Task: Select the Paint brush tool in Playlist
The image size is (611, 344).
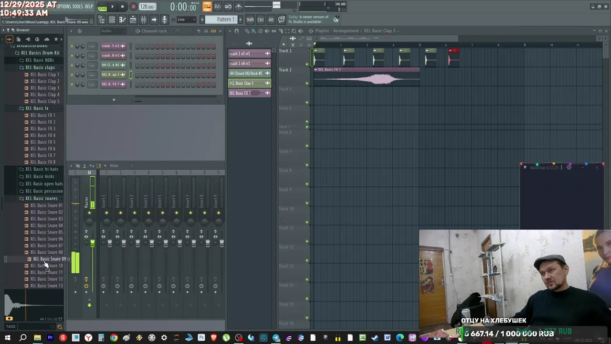Action: (x=253, y=31)
